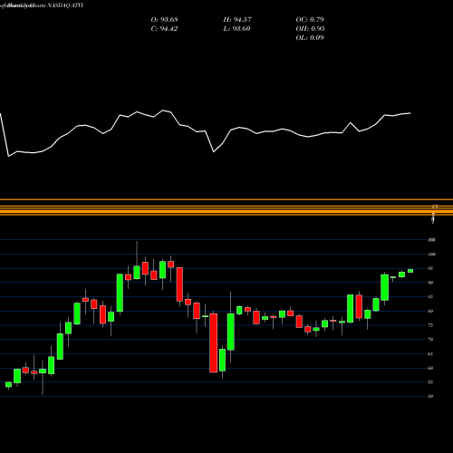Screen dimensions: 453x453
Task: Click the first small green candle near 54
Action: 8,384
